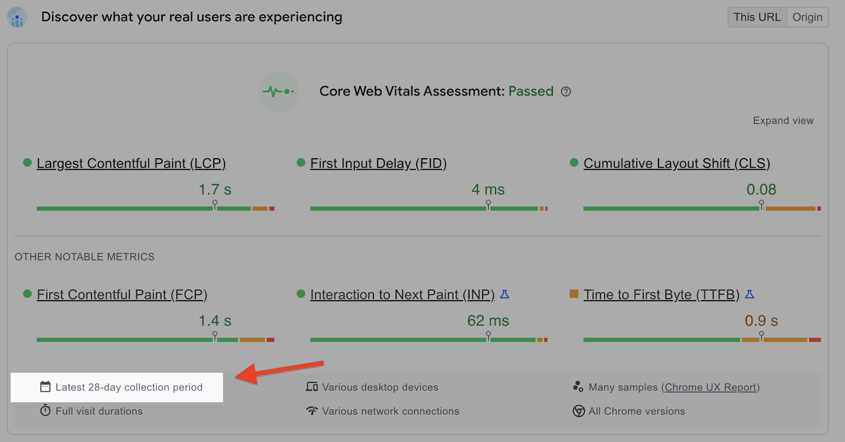845x442 pixels.
Task: Expand the metrics view
Action: 783,120
